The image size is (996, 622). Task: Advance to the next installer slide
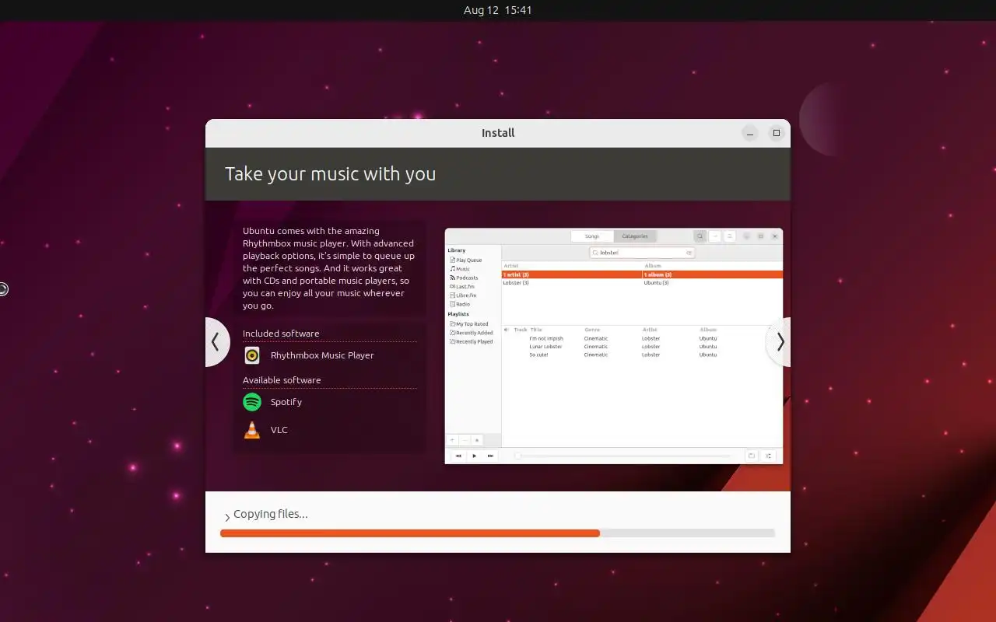click(x=780, y=342)
